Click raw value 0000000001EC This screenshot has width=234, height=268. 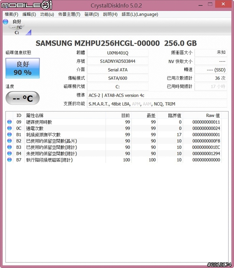click(206, 147)
